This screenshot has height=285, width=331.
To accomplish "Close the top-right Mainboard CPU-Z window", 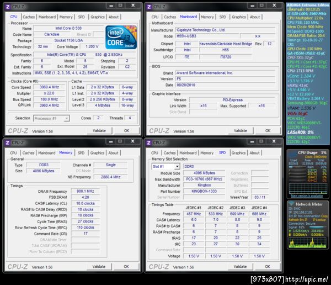I will (274, 6).
